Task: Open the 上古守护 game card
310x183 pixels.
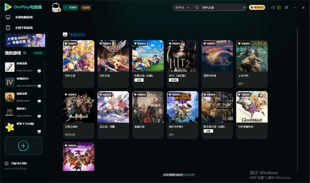Action: tap(252, 64)
